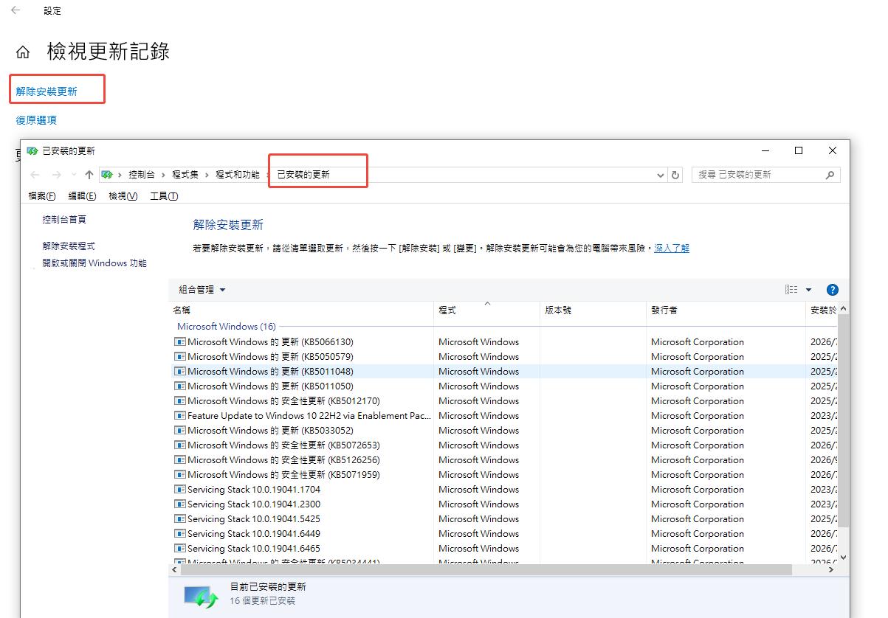888x618 pixels.
Task: Click the back arrow in 已安裝的更新 window
Action: [35, 175]
